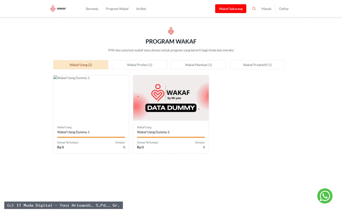Click the Wakaf Uang Dummy 1 progress bar
The image size is (342, 213).
[x=91, y=137]
